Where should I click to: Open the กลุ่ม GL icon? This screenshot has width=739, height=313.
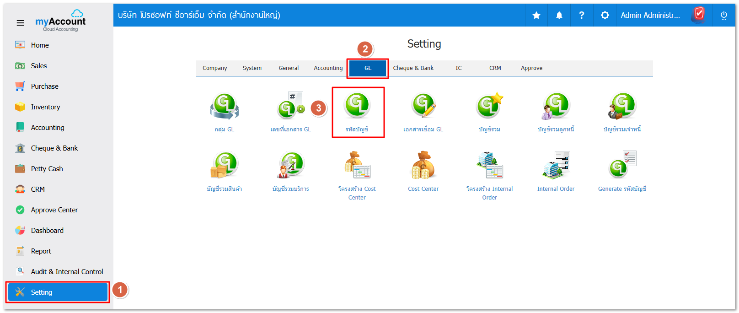tap(224, 107)
